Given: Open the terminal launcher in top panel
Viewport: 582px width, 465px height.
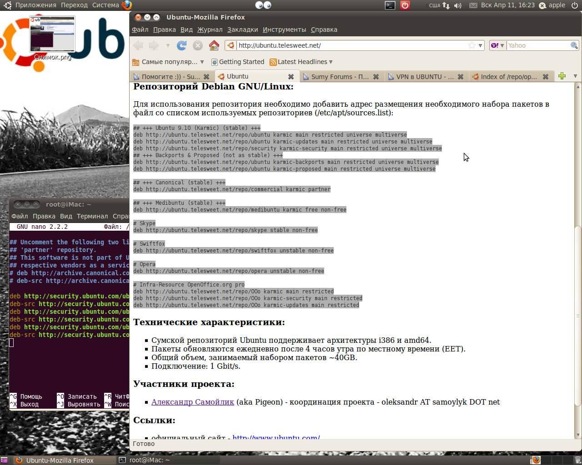Looking at the screenshot, I should coord(390,5).
